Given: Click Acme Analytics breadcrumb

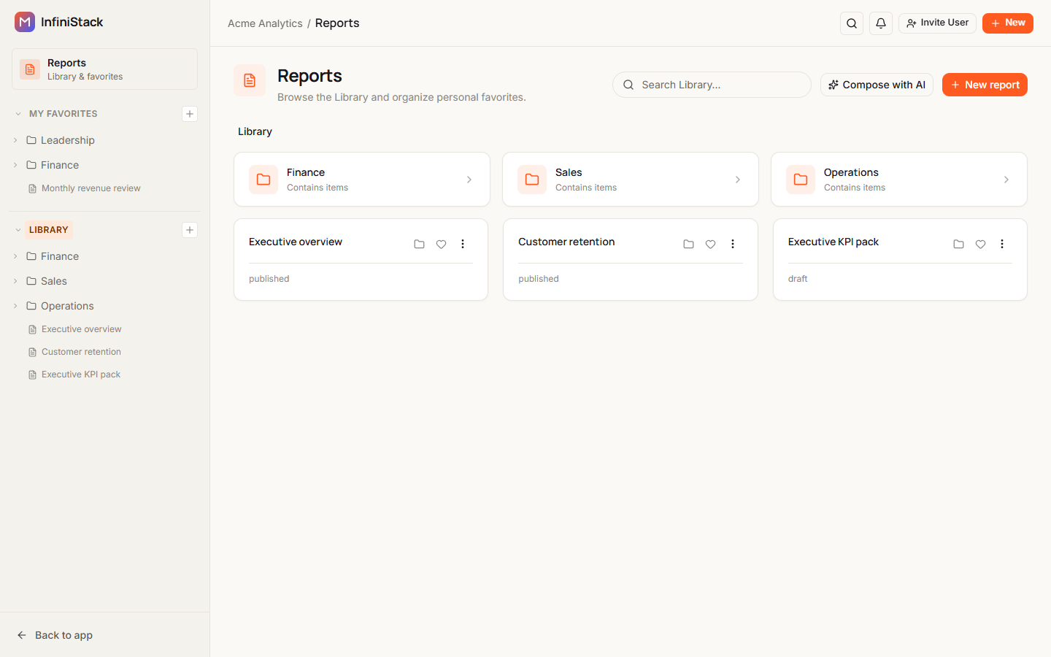Looking at the screenshot, I should click(x=265, y=23).
